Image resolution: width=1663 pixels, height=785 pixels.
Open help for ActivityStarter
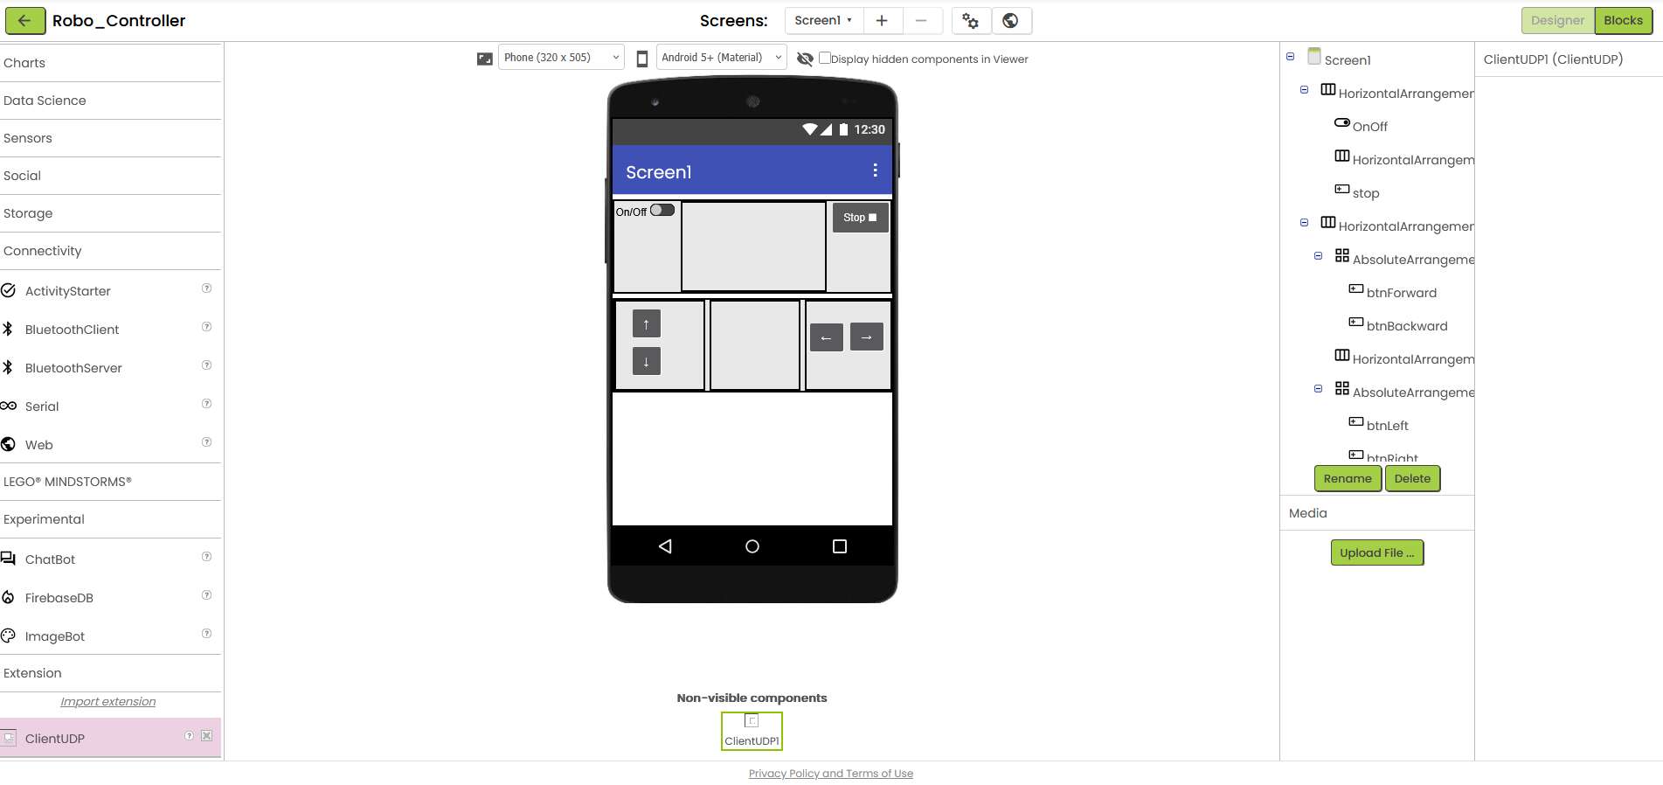click(x=207, y=288)
